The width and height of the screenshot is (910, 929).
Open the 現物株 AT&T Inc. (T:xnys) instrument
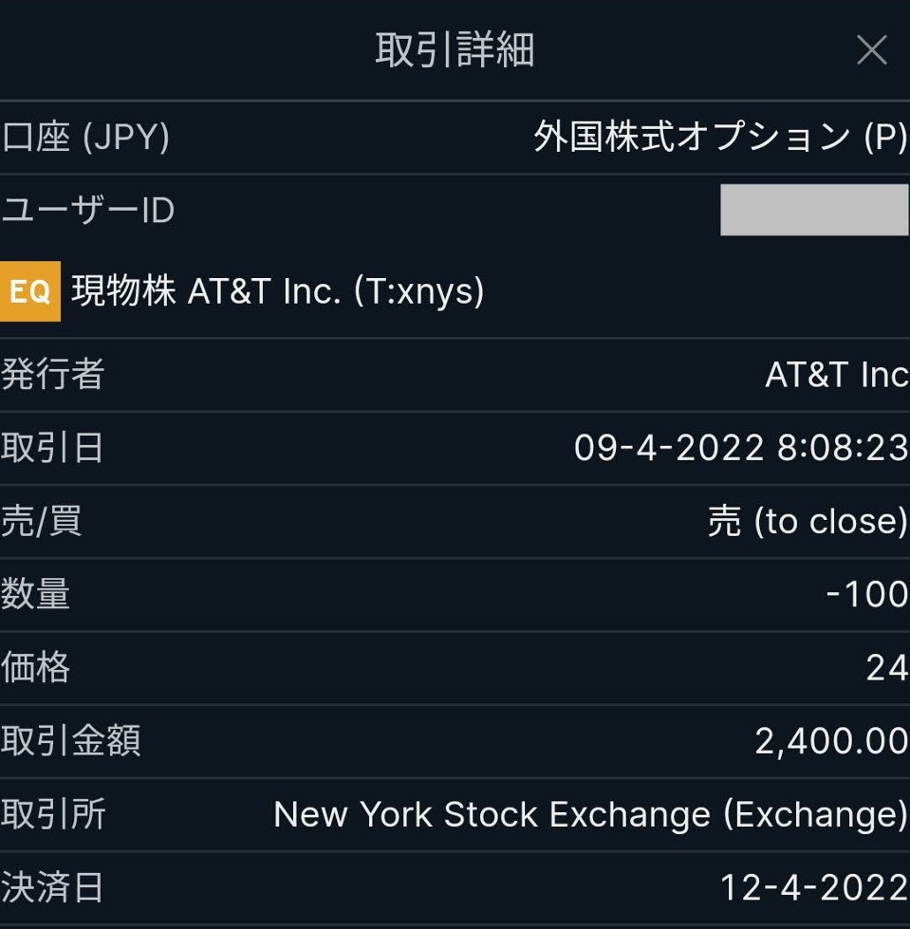(278, 291)
